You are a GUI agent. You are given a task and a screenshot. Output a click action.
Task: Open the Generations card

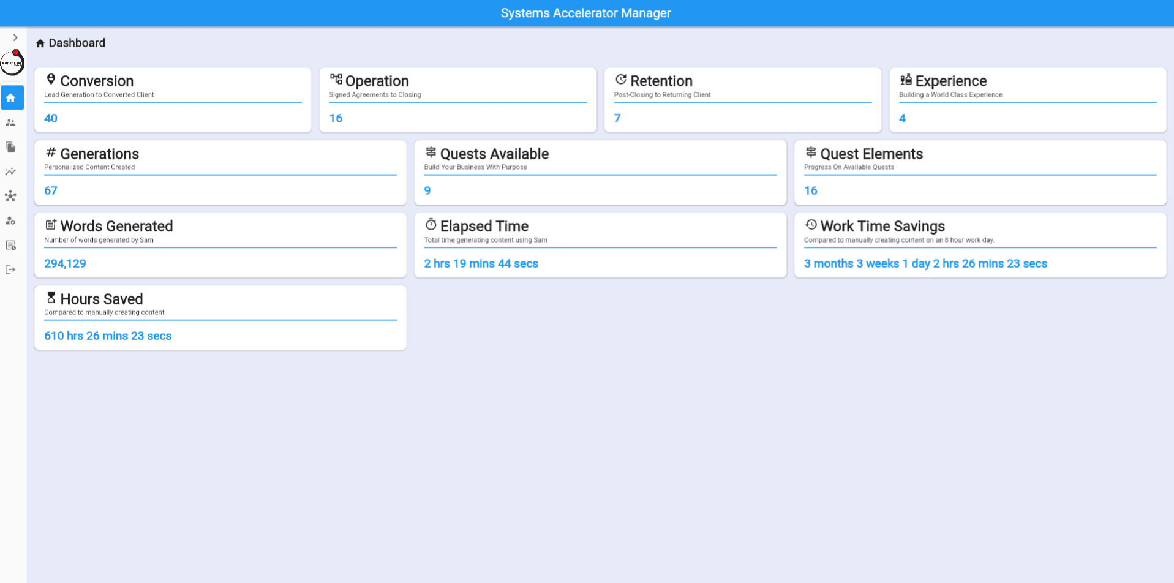coord(220,172)
